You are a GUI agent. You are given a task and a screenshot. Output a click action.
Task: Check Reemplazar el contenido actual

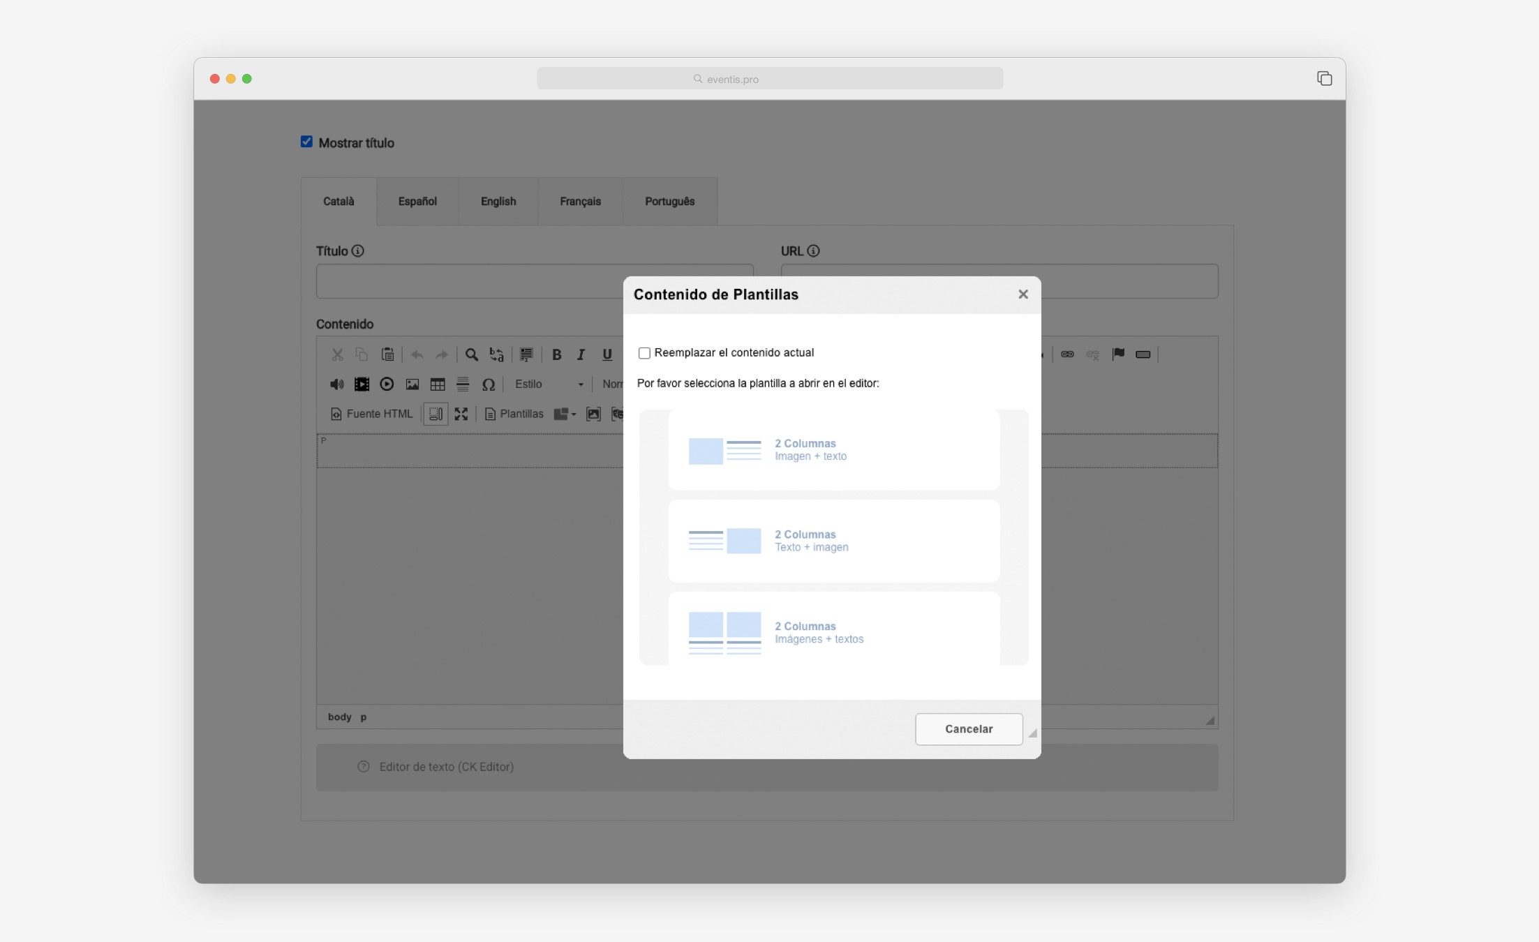(644, 353)
